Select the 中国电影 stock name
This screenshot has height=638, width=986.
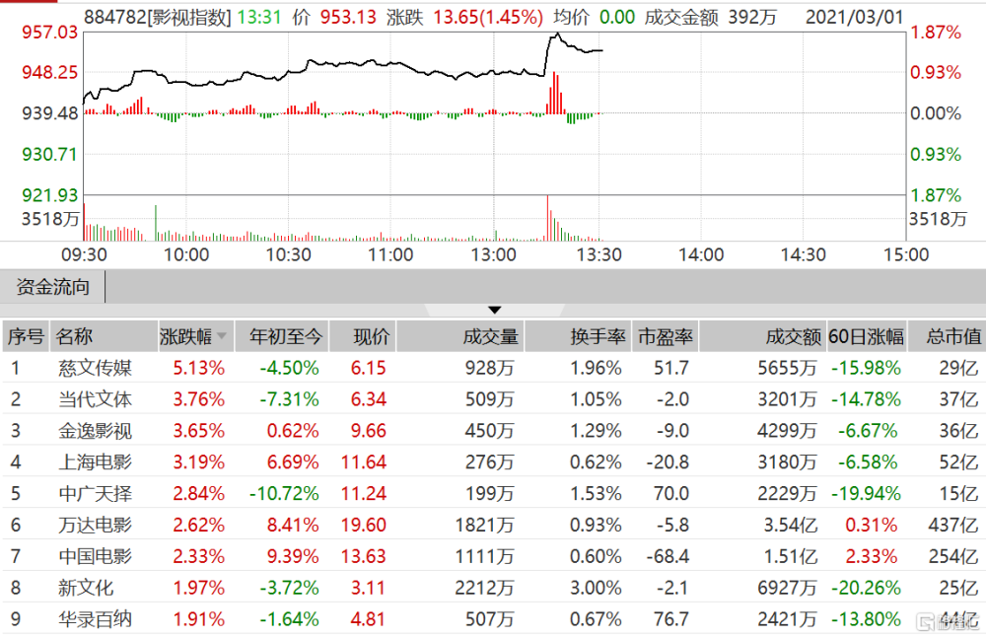click(x=95, y=557)
